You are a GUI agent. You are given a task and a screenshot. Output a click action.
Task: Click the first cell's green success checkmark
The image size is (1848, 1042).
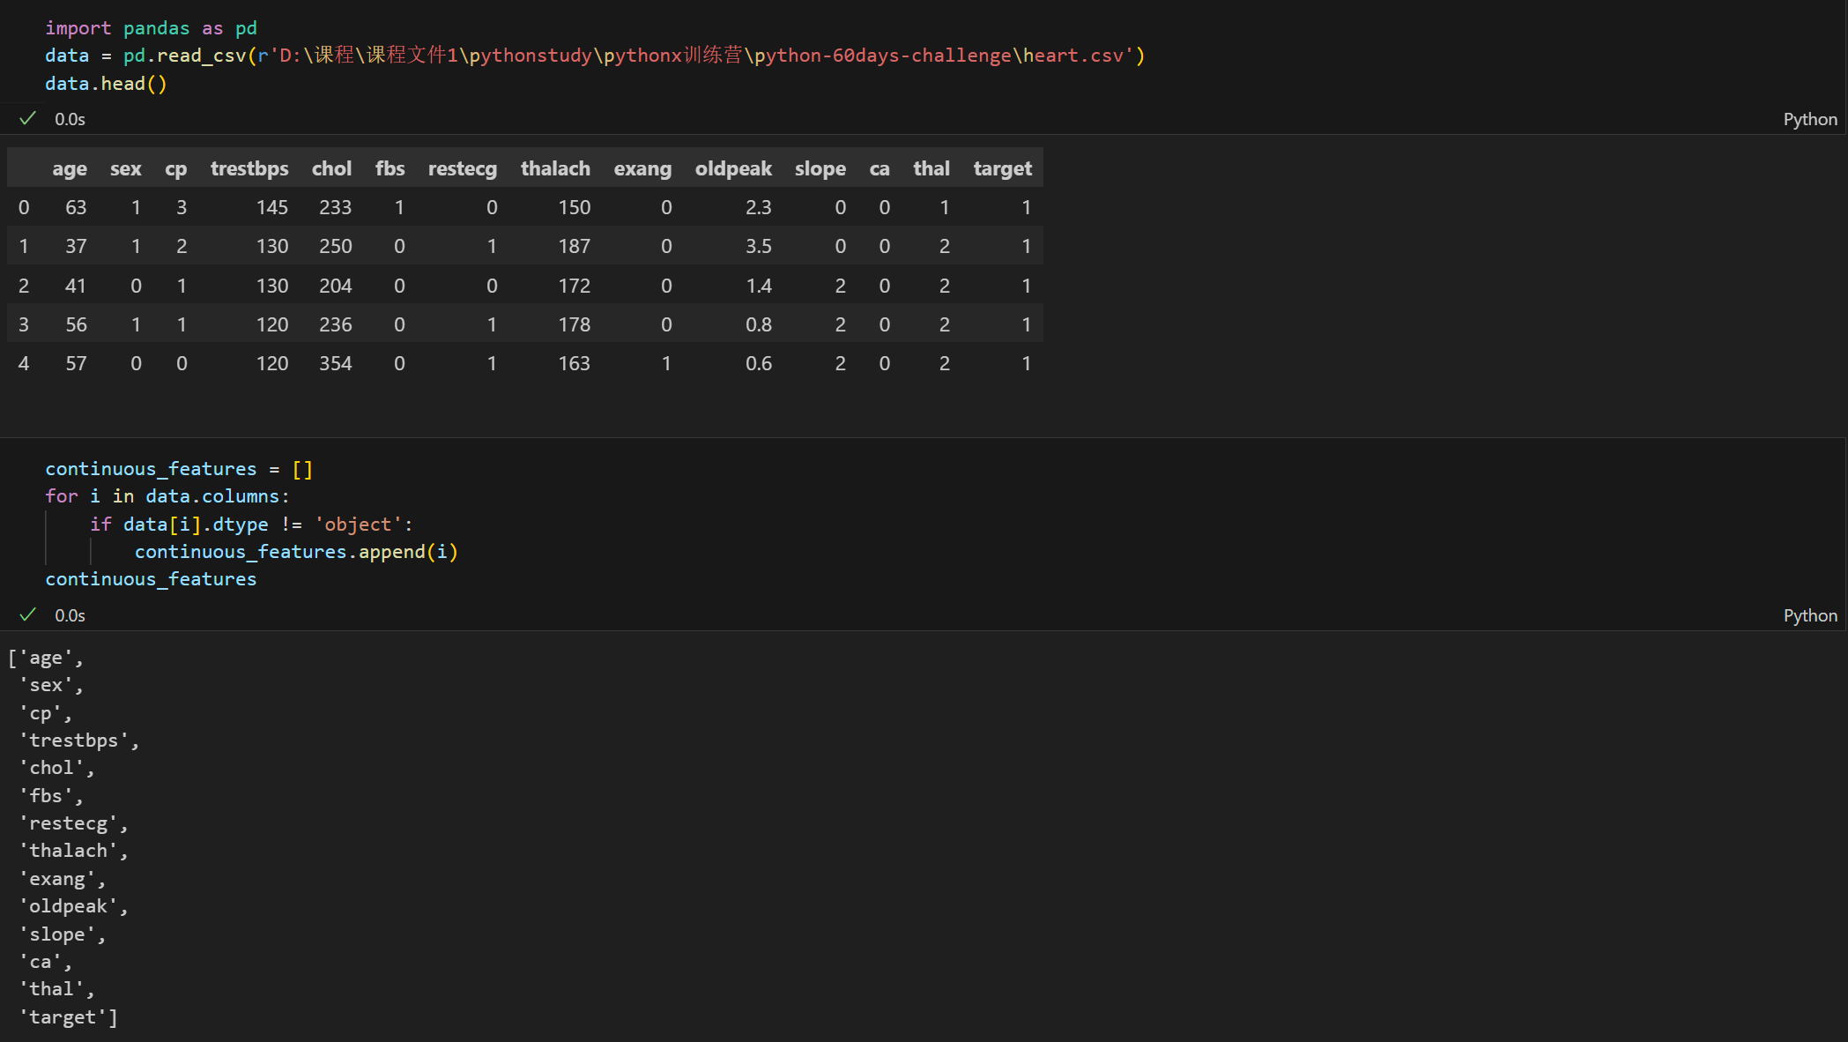(x=27, y=118)
